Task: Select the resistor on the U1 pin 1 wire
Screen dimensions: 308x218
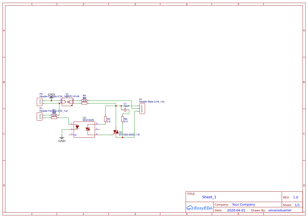Action: [84, 103]
